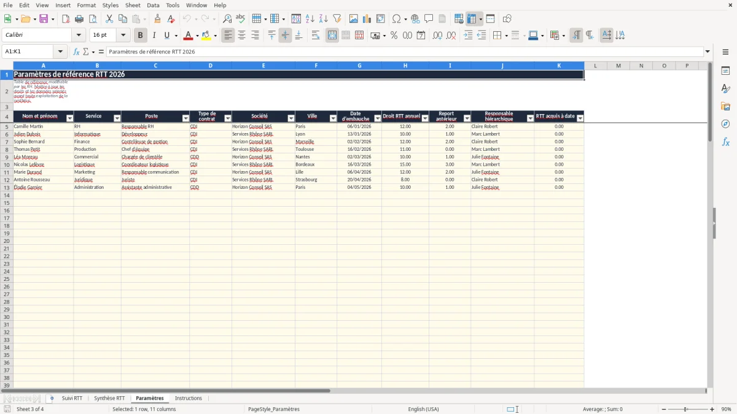Activate Clone Formatting paintbrush
737x414 pixels.
[x=158, y=19]
